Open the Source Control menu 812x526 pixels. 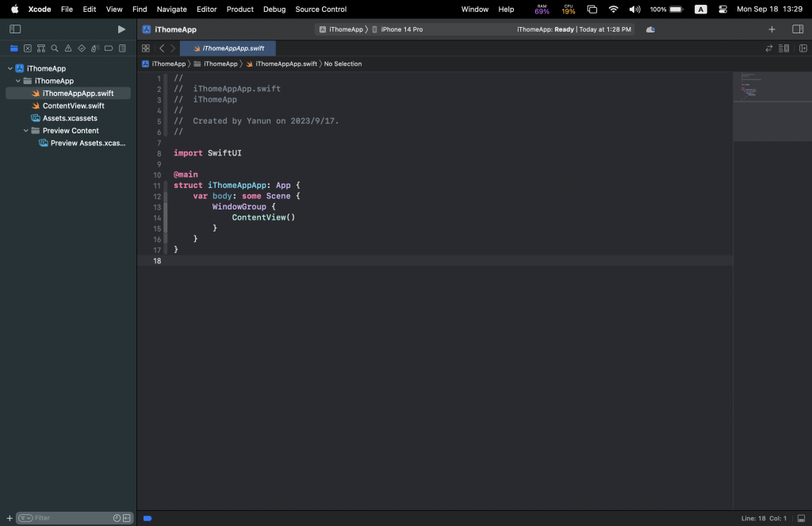321,10
